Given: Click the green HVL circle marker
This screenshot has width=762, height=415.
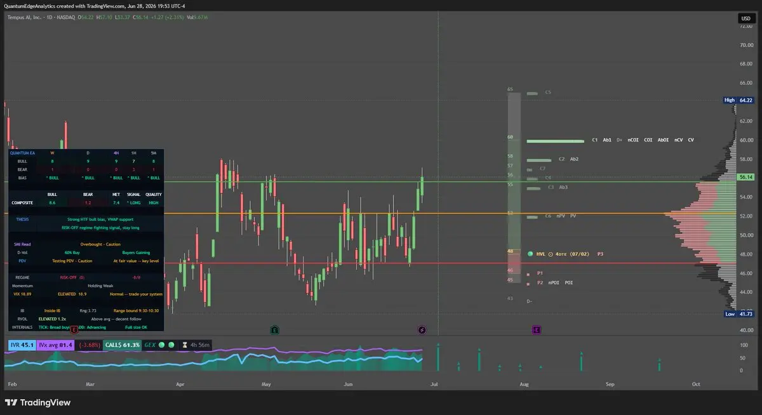Looking at the screenshot, I should coord(530,254).
